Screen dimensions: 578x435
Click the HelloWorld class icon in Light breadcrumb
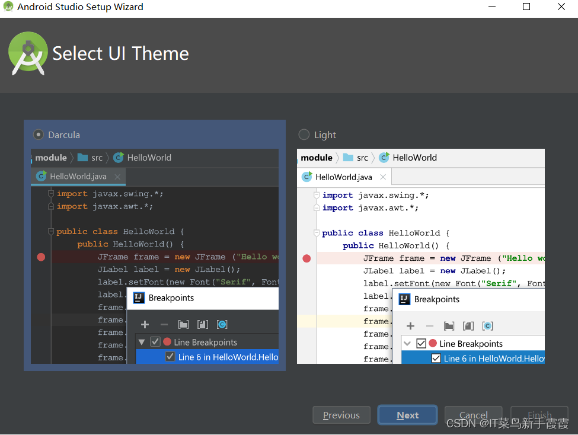click(x=384, y=158)
